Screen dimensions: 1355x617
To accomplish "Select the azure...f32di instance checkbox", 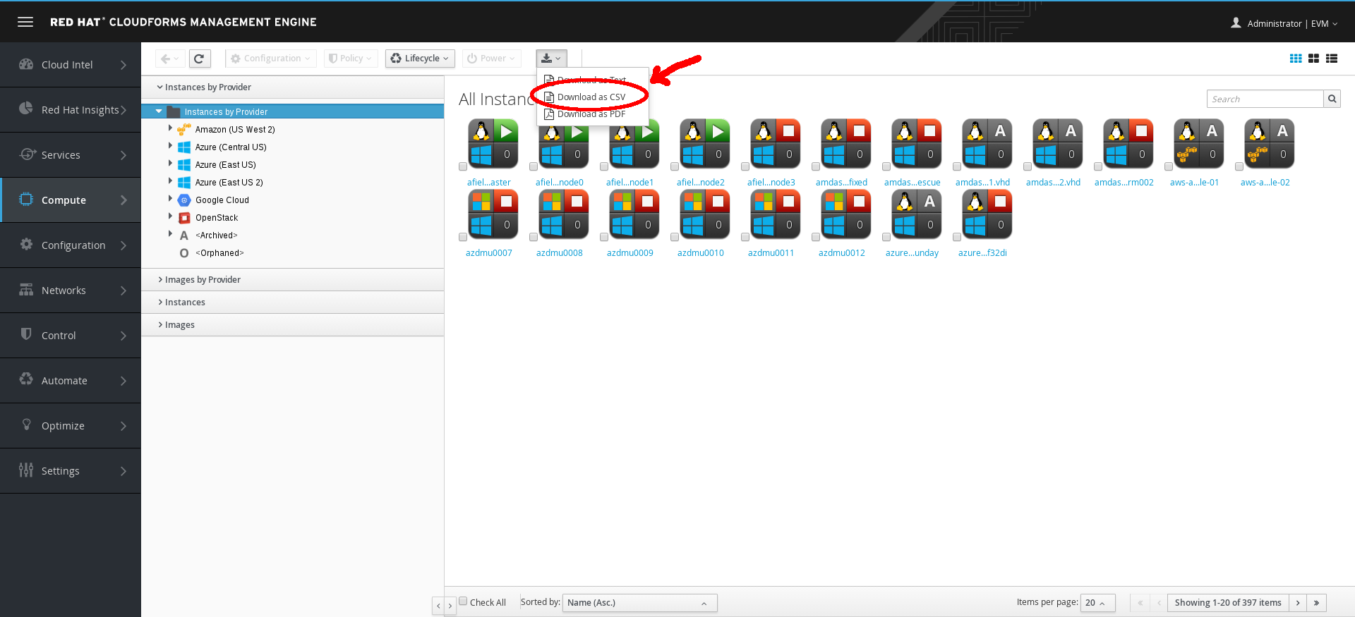I will click(x=957, y=238).
